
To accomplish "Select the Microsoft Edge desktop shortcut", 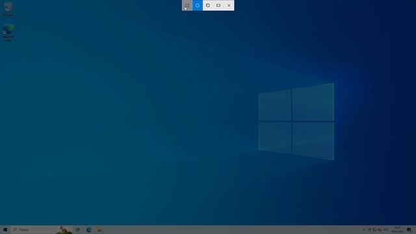I will pyautogui.click(x=8, y=32).
